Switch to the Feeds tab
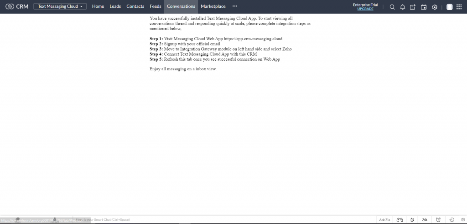467x224 pixels. (x=156, y=6)
